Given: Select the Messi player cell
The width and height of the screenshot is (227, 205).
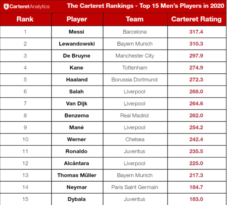Looking at the screenshot, I should tap(77, 32).
